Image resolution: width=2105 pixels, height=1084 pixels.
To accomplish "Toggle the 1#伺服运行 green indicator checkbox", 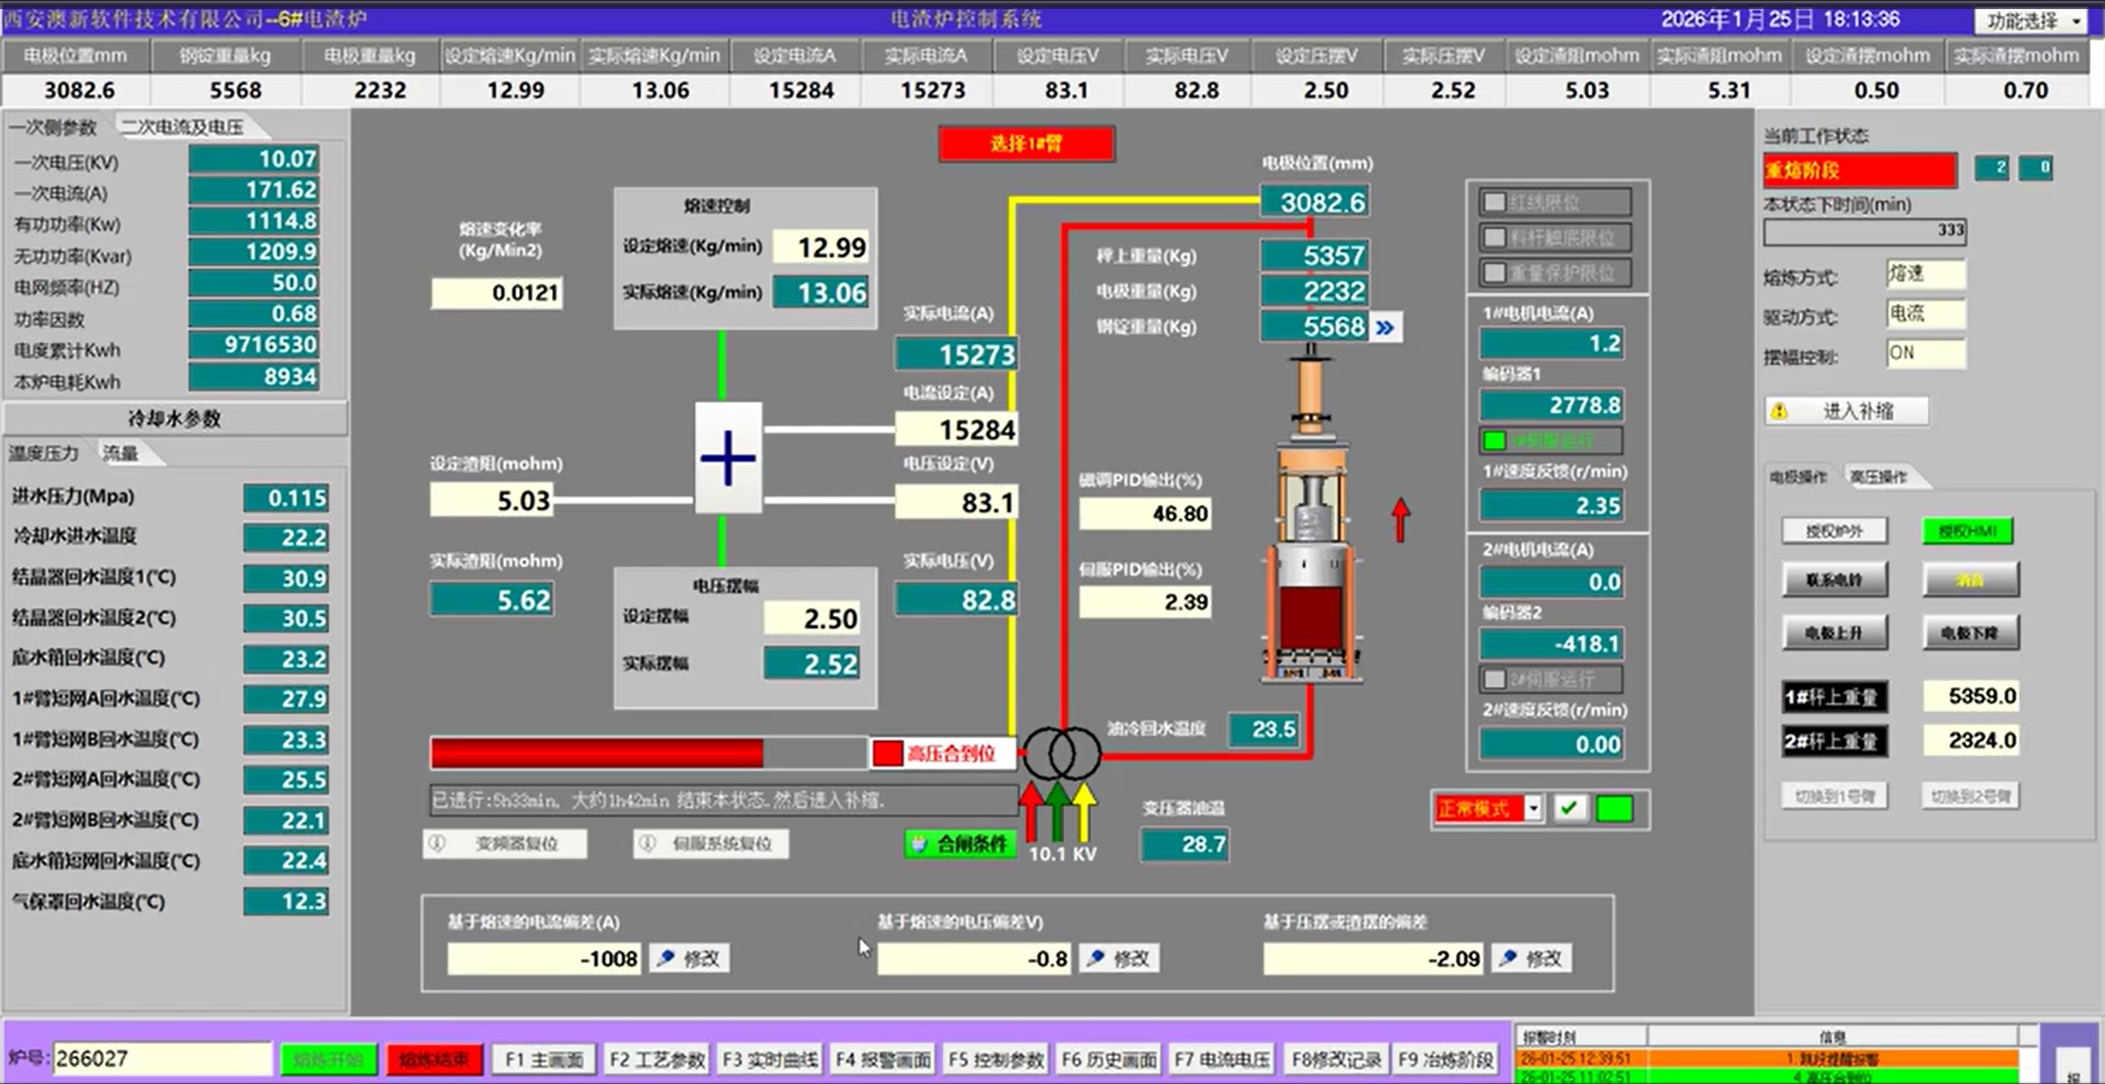I will (1495, 441).
